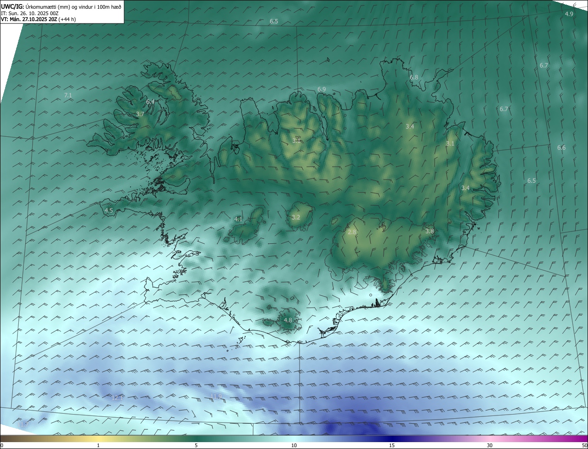Viewport: 588px width, 449px height.
Task: Click the VT valid time line
Action: click(x=38, y=19)
